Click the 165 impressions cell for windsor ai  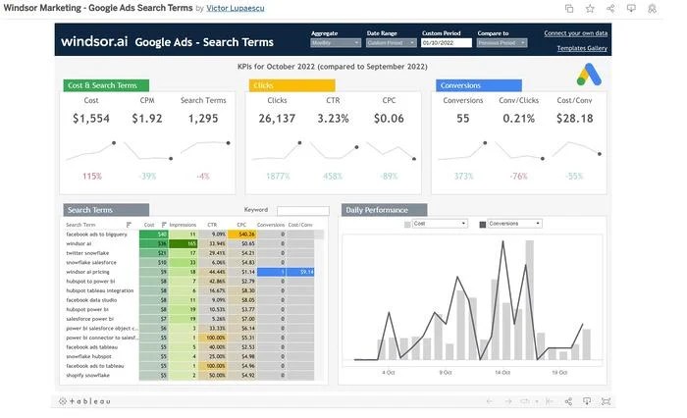point(184,243)
